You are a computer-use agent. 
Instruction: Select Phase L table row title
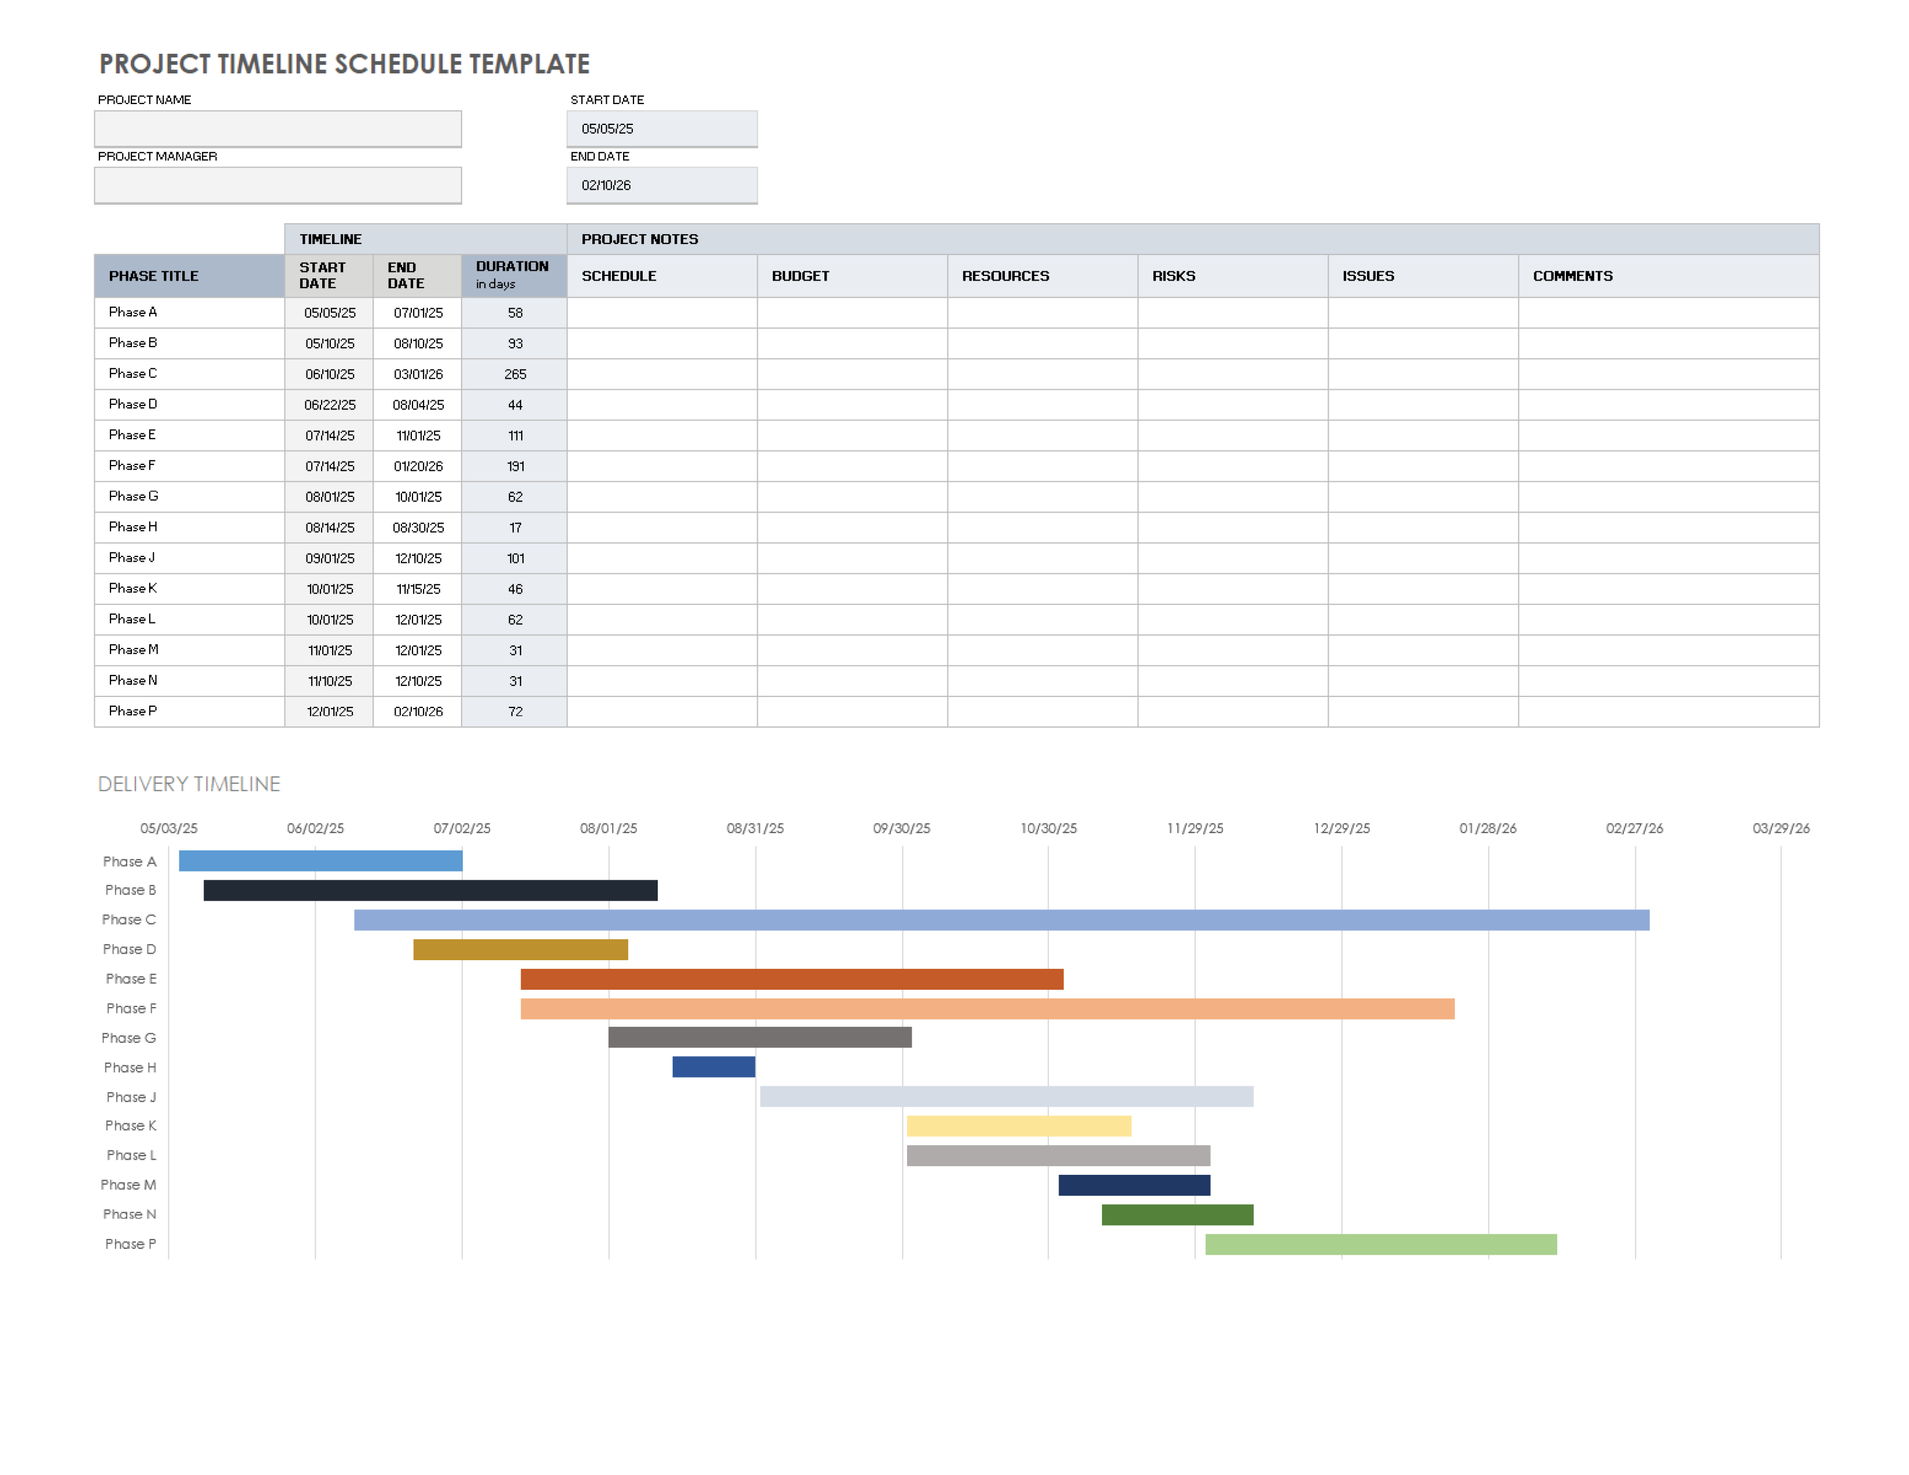(190, 620)
